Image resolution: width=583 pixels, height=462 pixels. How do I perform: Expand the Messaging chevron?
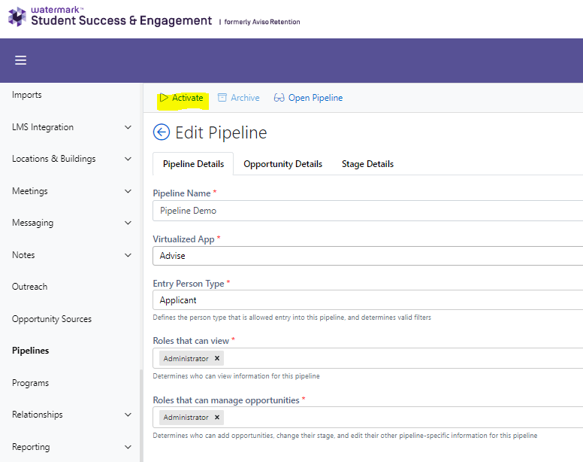[x=128, y=223]
